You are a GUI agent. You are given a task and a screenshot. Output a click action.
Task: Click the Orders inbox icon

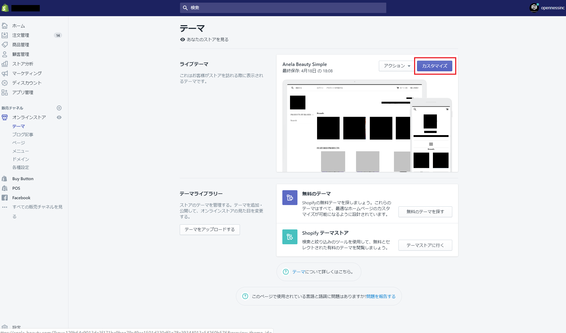(x=5, y=35)
